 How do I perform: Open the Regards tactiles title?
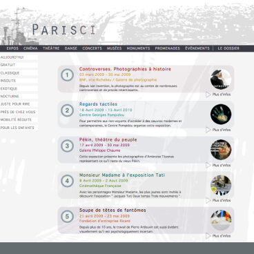click(x=98, y=104)
